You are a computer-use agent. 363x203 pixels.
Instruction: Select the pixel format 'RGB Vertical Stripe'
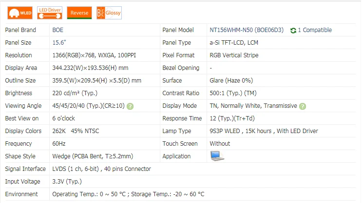pos(234,55)
